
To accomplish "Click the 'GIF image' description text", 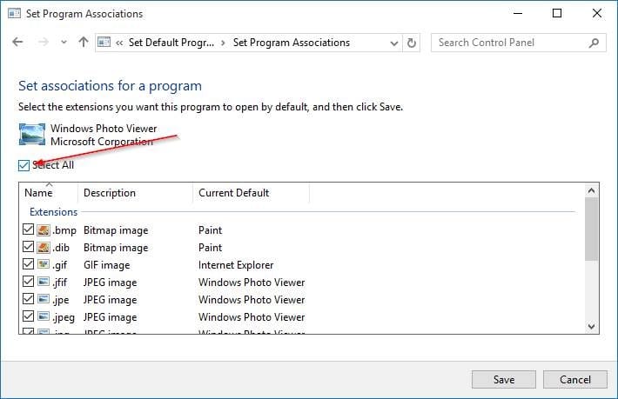I will (106, 265).
